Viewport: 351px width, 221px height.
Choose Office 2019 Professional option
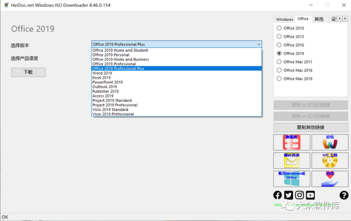tap(176, 64)
